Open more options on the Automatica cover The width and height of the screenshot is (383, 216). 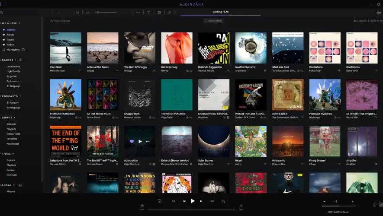(x=148, y=141)
